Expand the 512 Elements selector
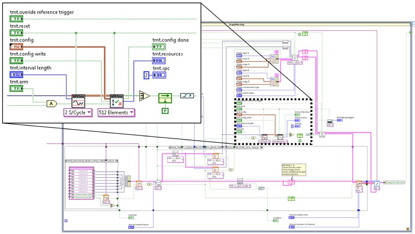The width and height of the screenshot is (415, 234). [117, 113]
